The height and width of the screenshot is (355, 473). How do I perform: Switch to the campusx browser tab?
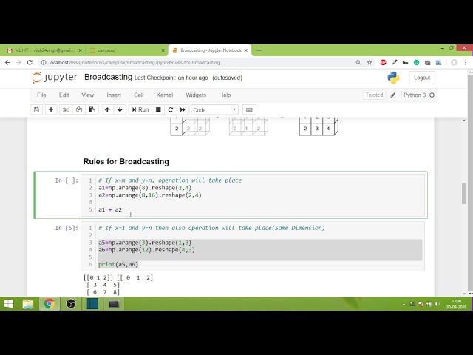[127, 50]
